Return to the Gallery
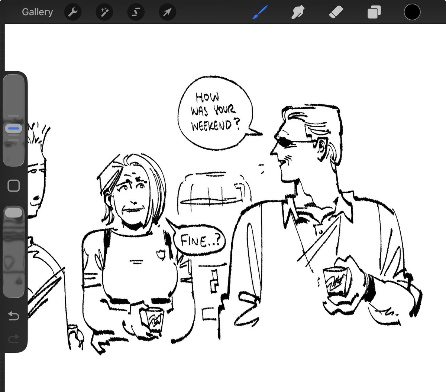This screenshot has width=446, height=392. (37, 12)
